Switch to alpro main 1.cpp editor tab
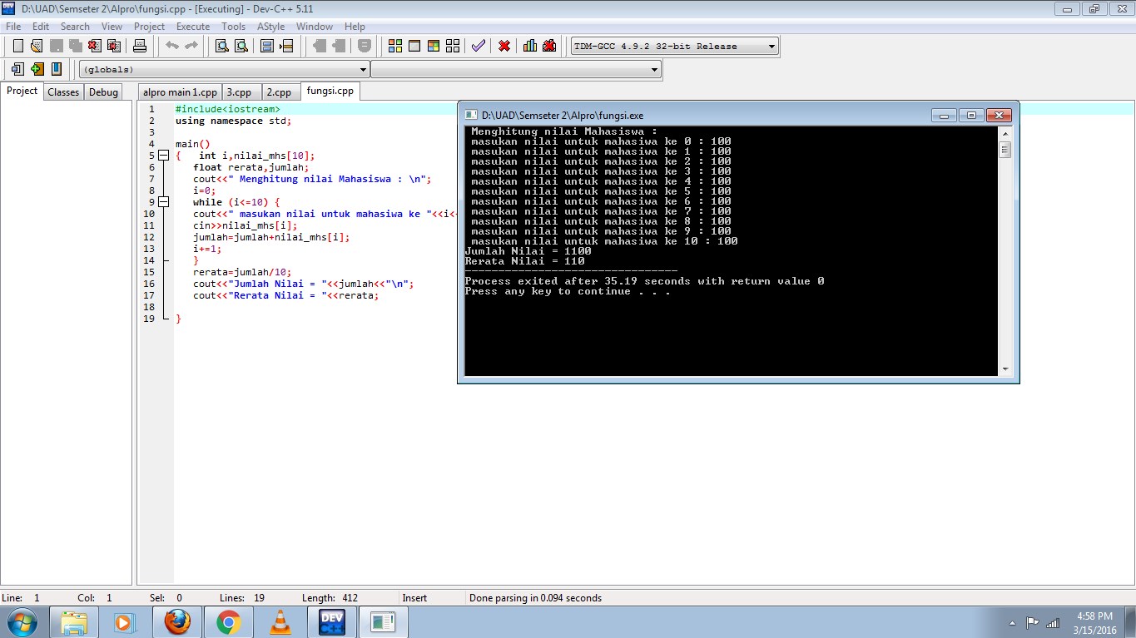Image resolution: width=1136 pixels, height=638 pixels. 180,92
